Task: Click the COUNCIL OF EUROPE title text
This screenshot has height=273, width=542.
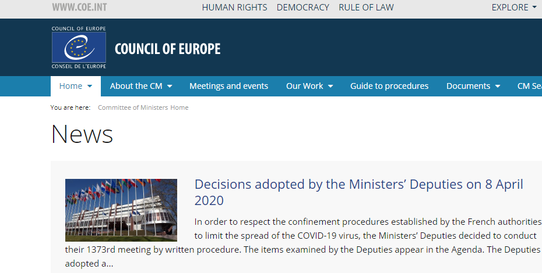Action: 168,49
